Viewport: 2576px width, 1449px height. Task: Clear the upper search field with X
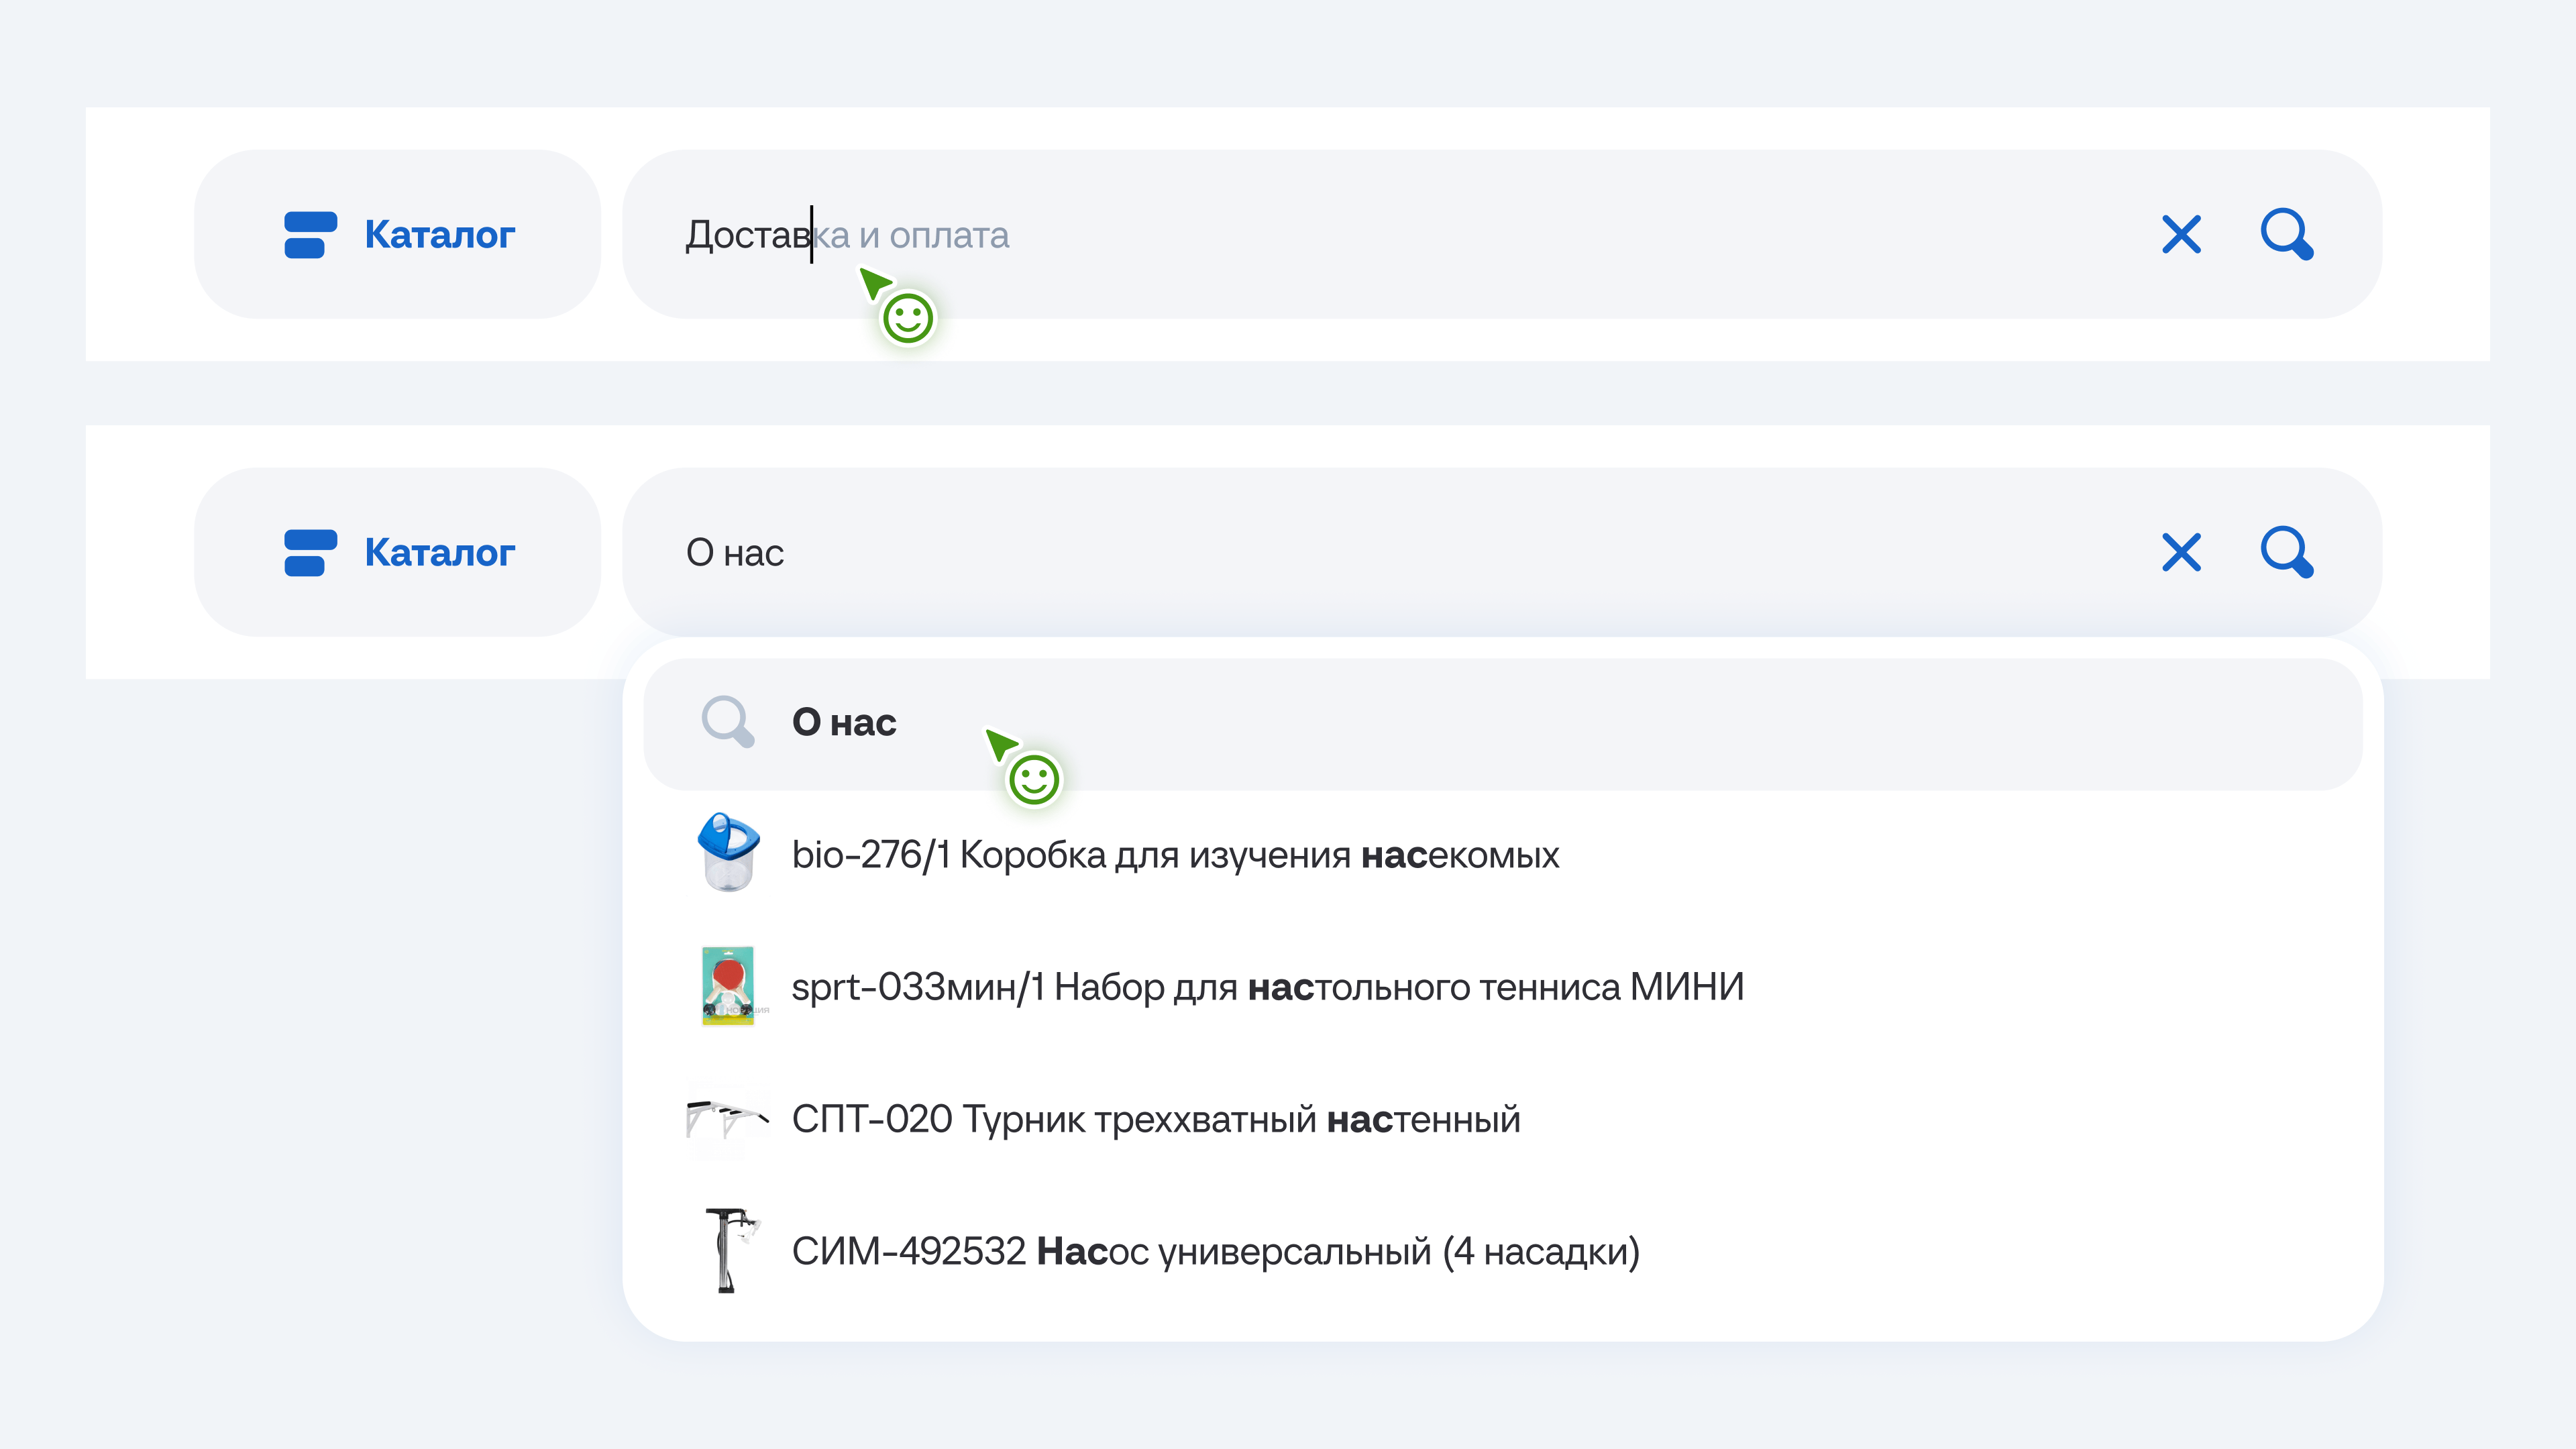click(2181, 235)
